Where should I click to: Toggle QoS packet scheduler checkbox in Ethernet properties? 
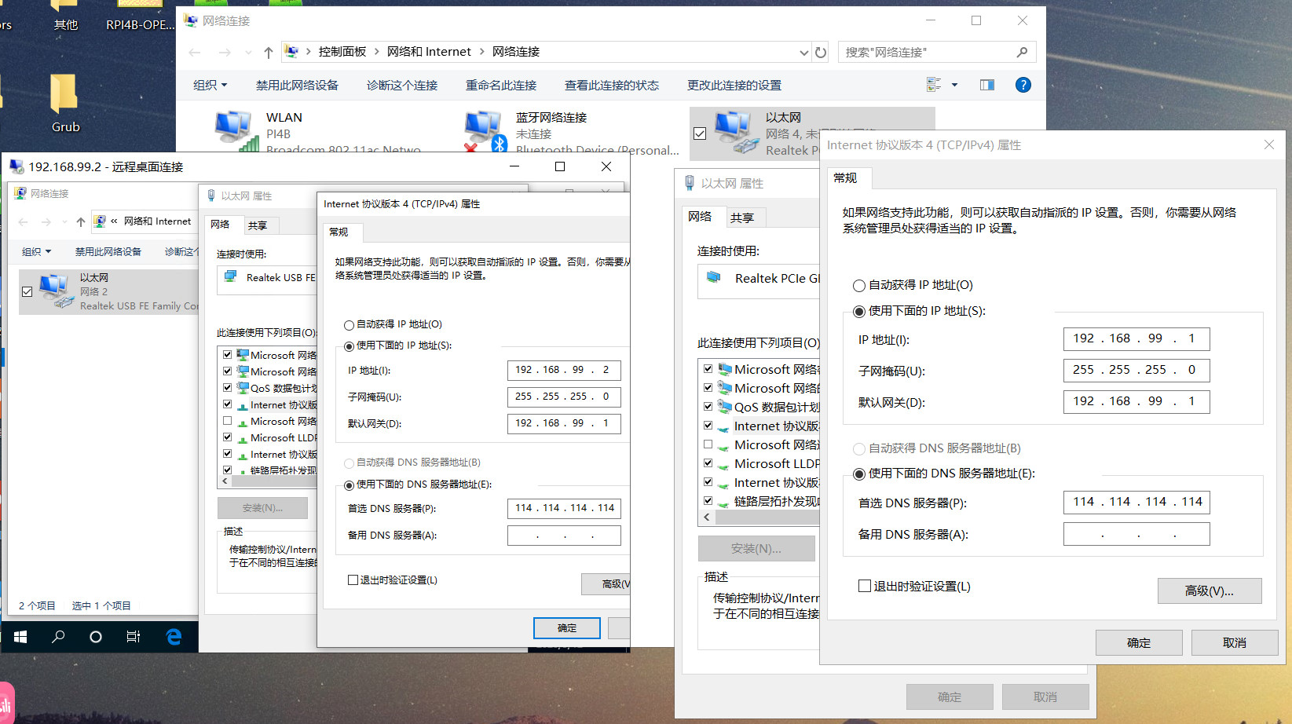(708, 407)
